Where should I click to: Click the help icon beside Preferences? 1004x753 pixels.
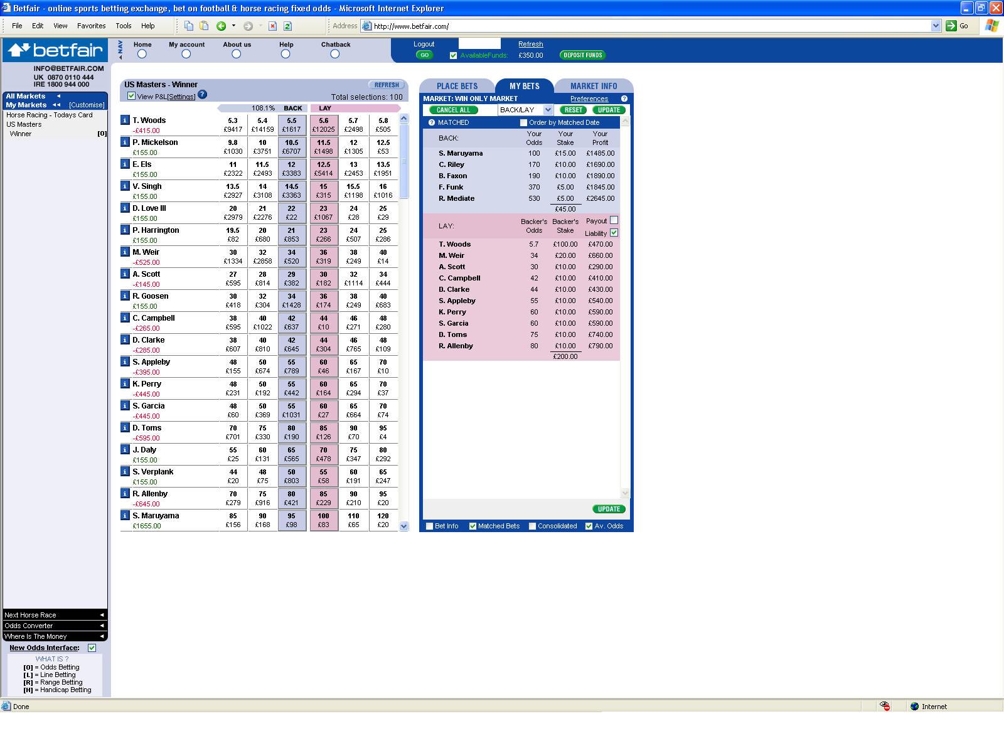pos(624,99)
